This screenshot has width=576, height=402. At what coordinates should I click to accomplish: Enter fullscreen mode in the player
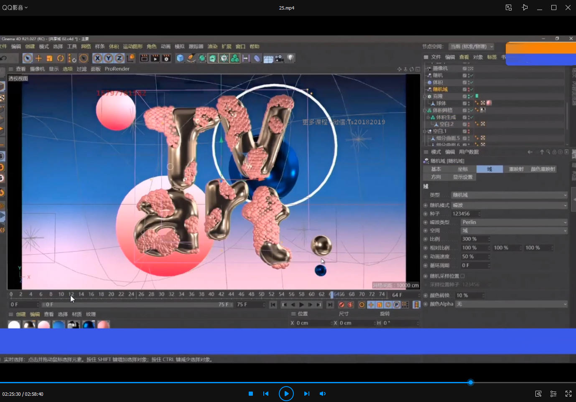point(568,394)
